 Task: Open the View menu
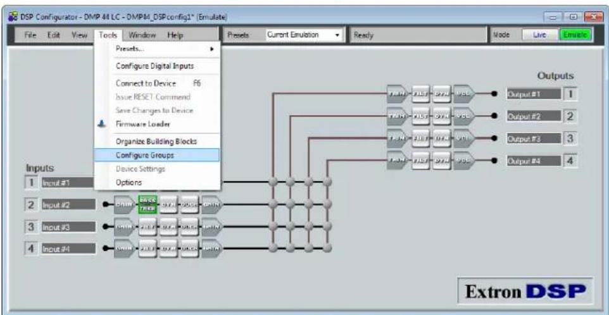click(79, 35)
